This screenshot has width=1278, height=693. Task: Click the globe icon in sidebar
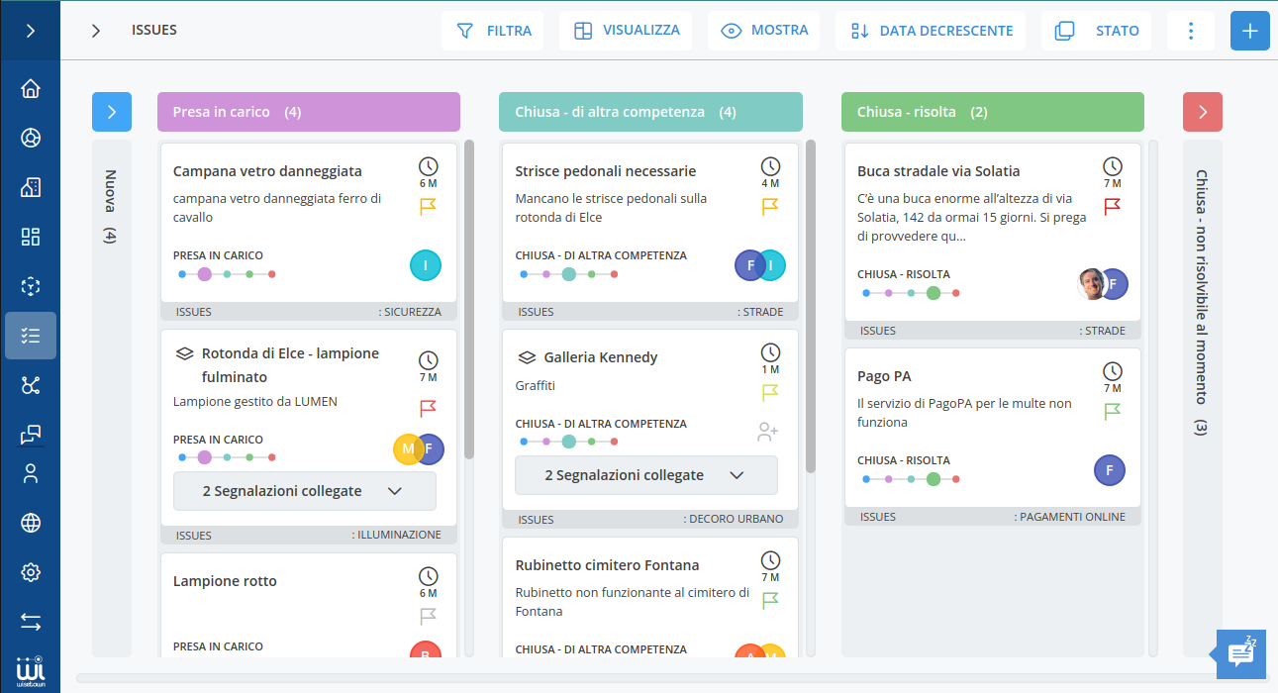pyautogui.click(x=31, y=523)
